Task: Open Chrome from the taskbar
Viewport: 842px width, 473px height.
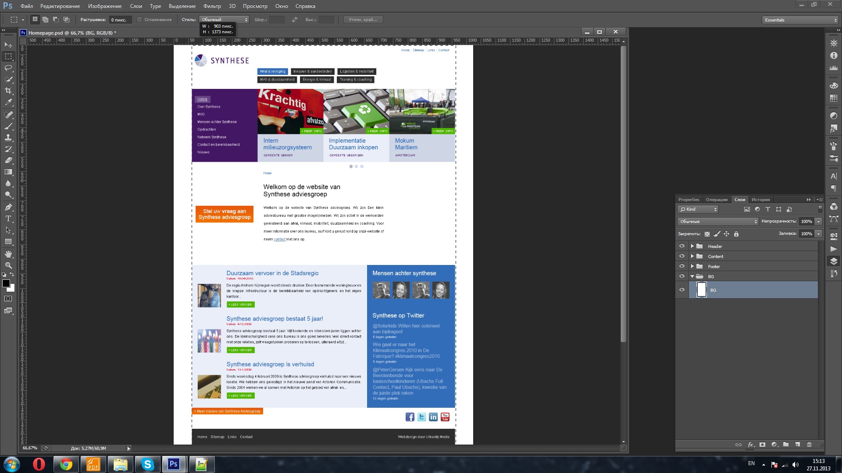Action: click(66, 464)
